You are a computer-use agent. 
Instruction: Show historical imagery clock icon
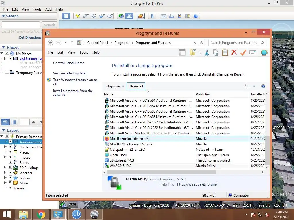click(121, 16)
